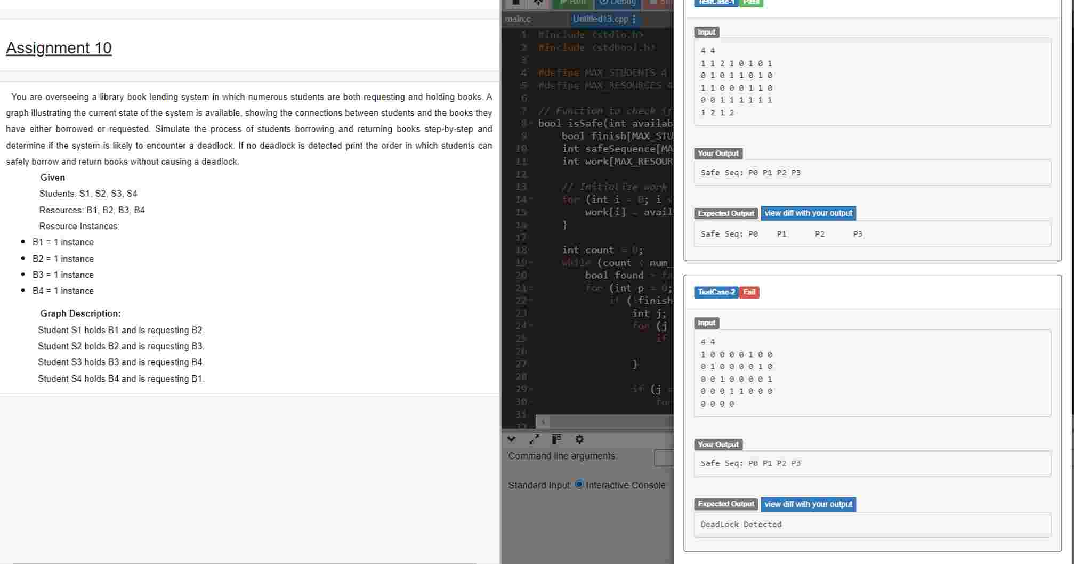View diff with your output for TestCase-2
Viewport: 1074px width, 564px height.
pyautogui.click(x=808, y=504)
